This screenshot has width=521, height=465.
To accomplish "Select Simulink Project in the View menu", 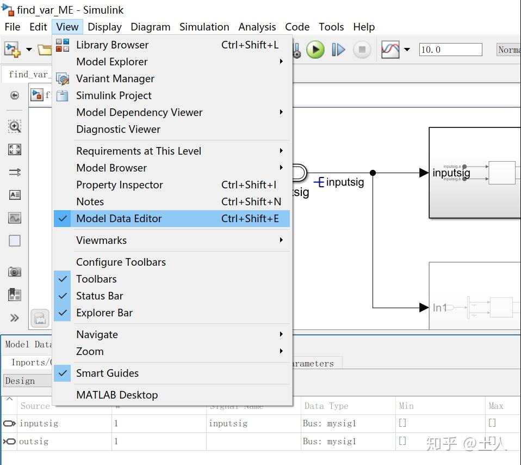I will pos(172,95).
